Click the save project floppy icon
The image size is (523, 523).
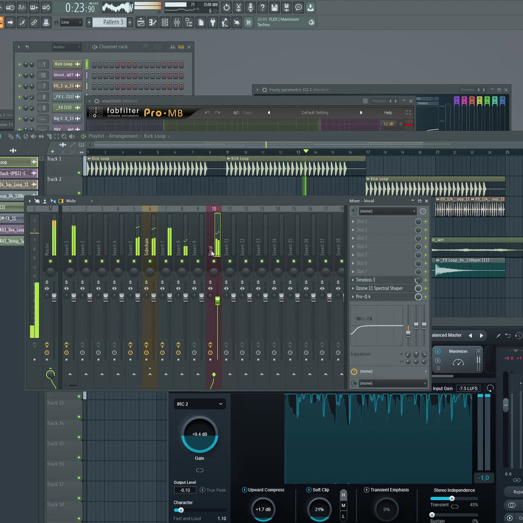coord(275,7)
